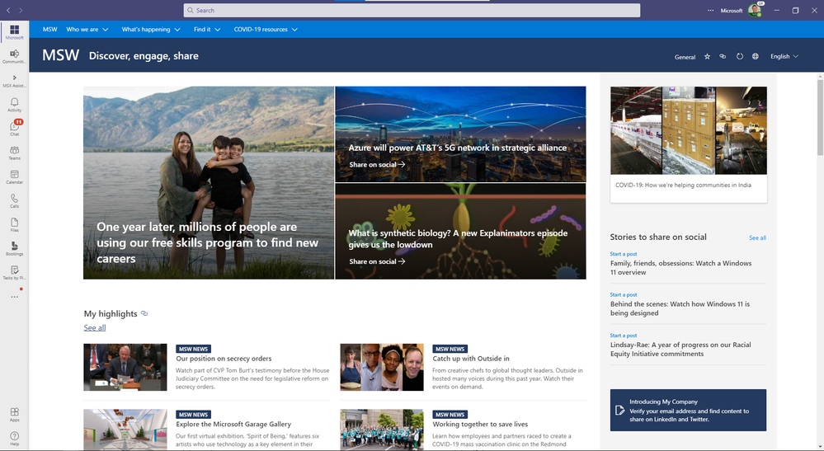This screenshot has width=824, height=451.
Task: Open the Calendar in the sidebar
Action: tap(14, 176)
